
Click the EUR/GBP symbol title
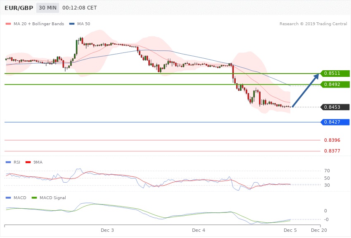coord(19,8)
